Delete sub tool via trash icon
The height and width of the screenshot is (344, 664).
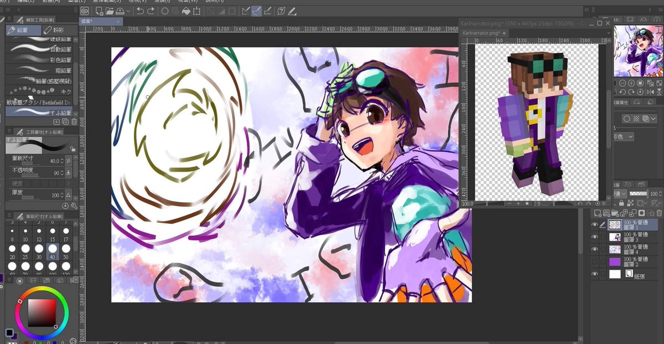pyautogui.click(x=74, y=122)
